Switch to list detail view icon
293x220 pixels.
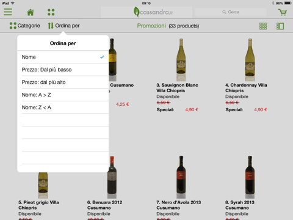coord(280,26)
